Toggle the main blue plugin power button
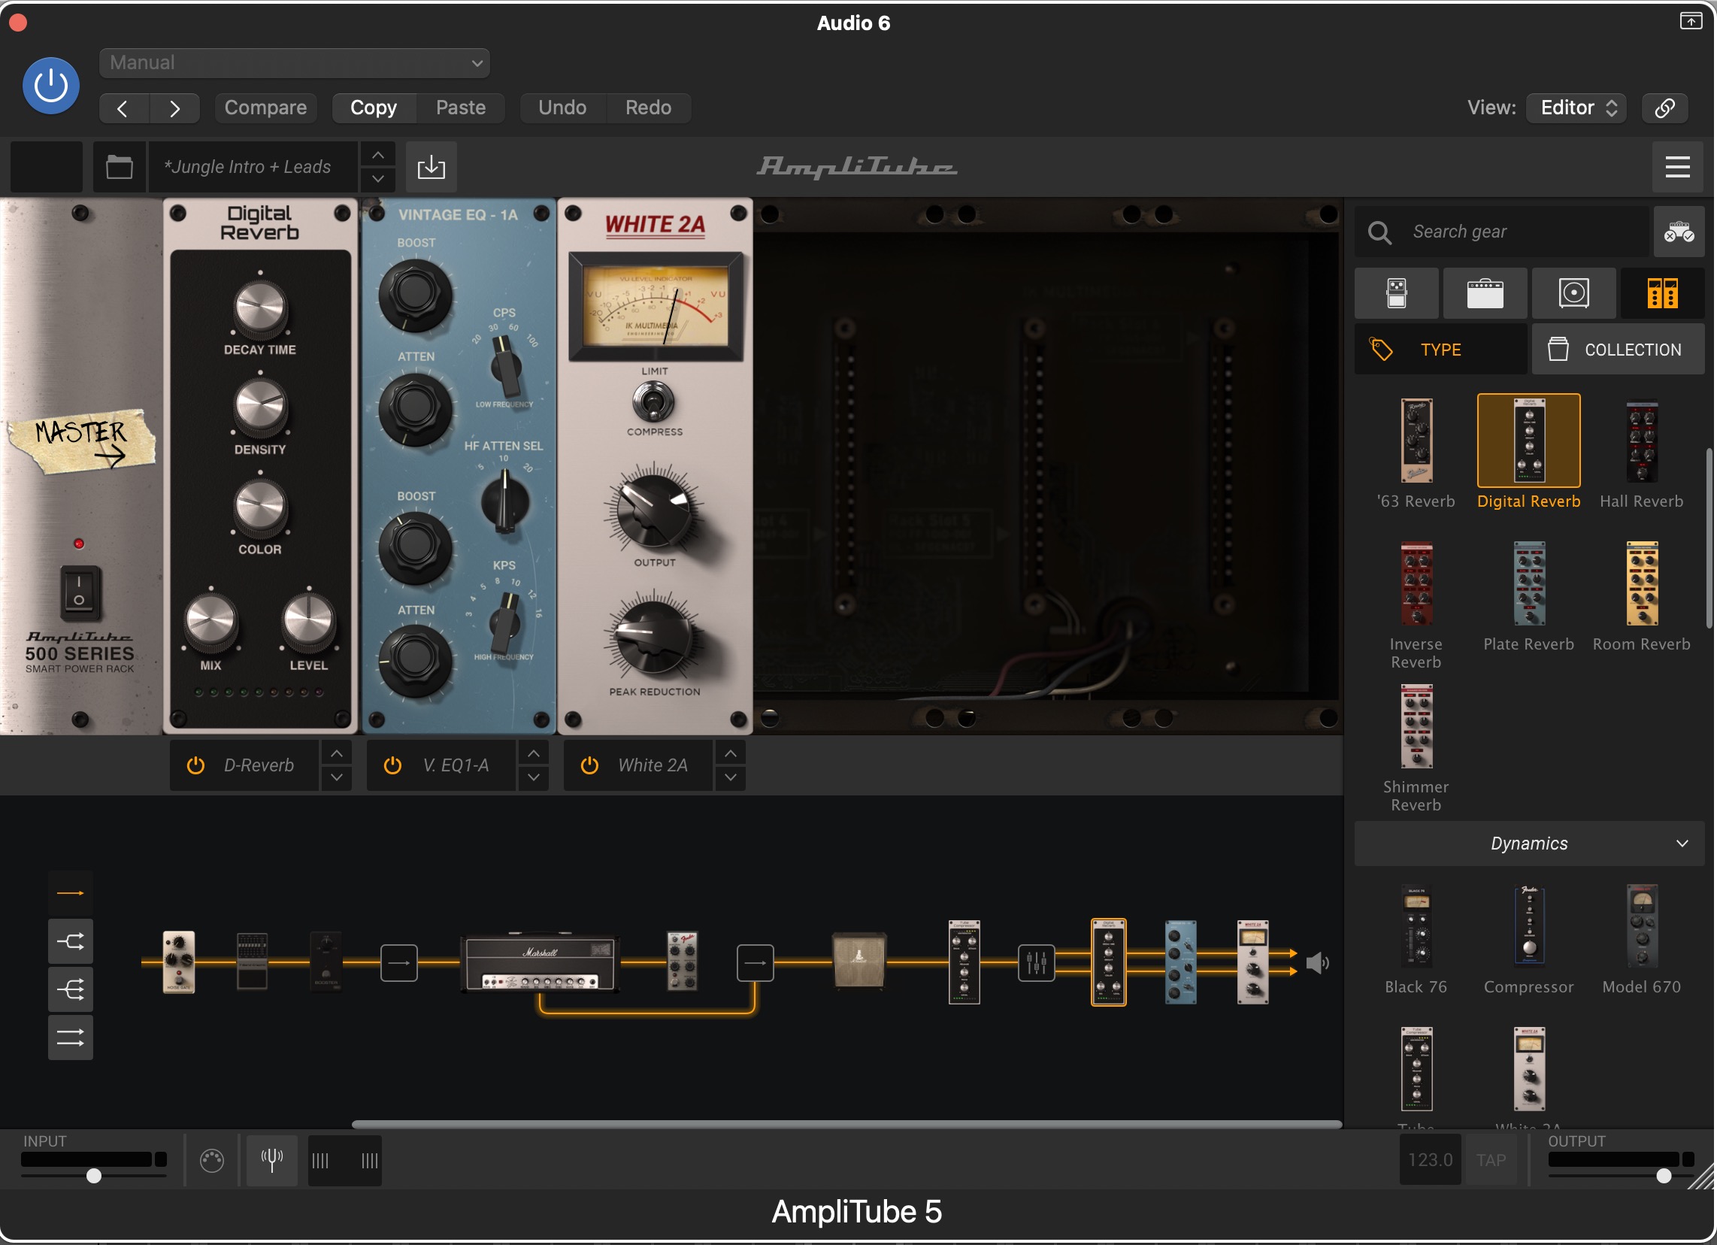Screen dimensions: 1717x1245 pyautogui.click(x=50, y=86)
